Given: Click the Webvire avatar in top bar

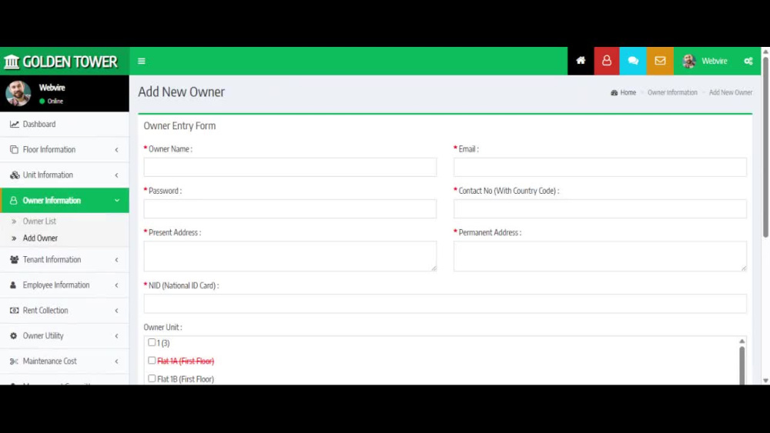Looking at the screenshot, I should pos(689,62).
